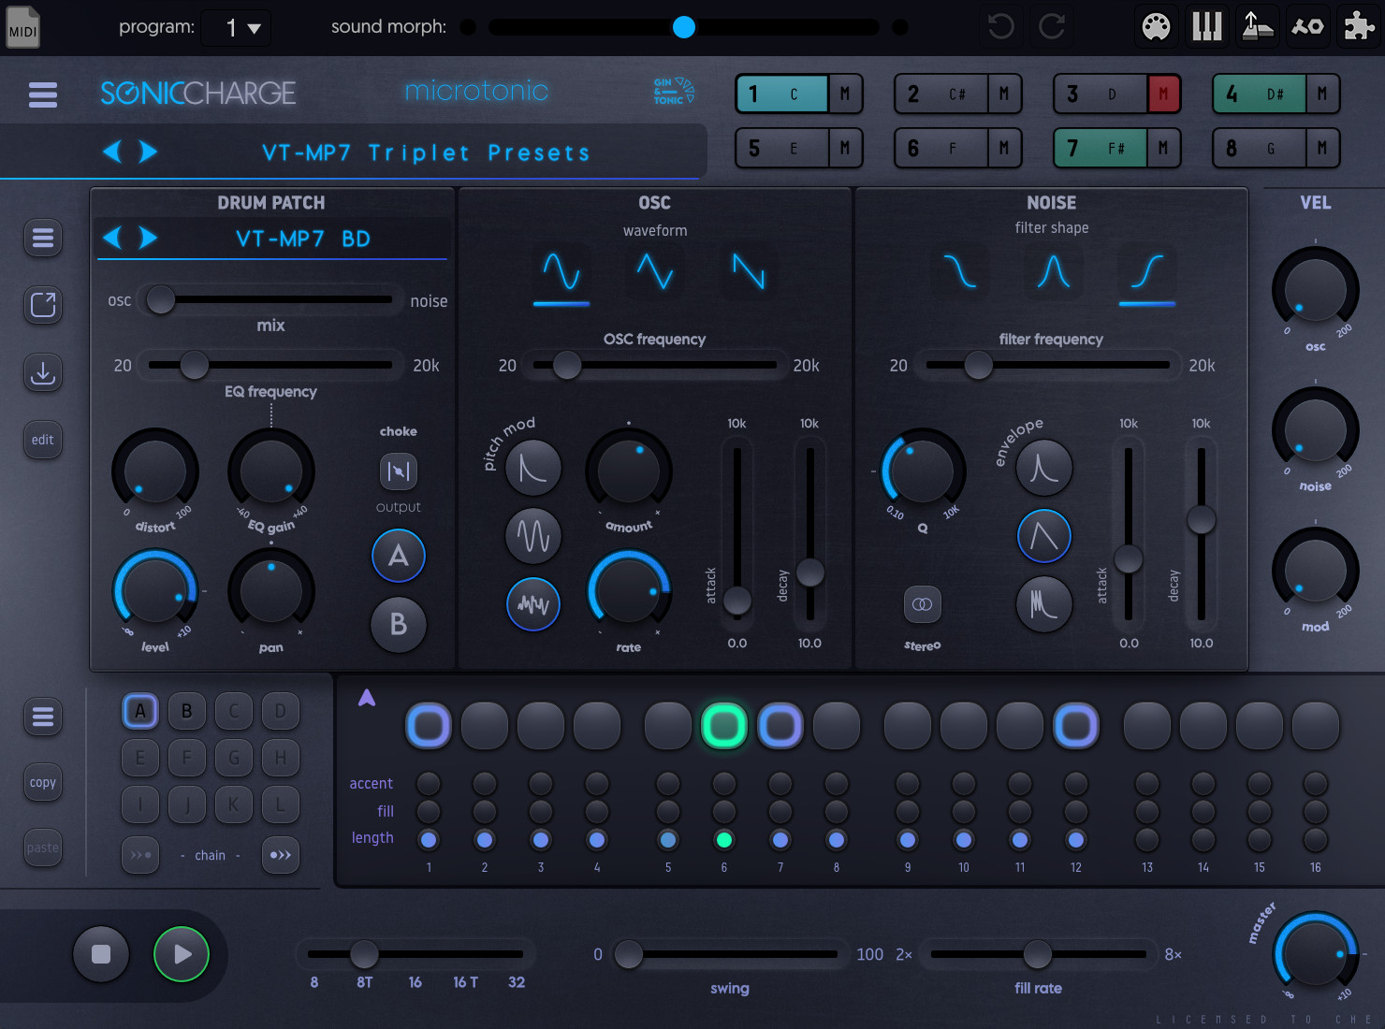This screenshot has width=1385, height=1029.
Task: Toggle step 1 trigger pad
Action: tap(429, 725)
